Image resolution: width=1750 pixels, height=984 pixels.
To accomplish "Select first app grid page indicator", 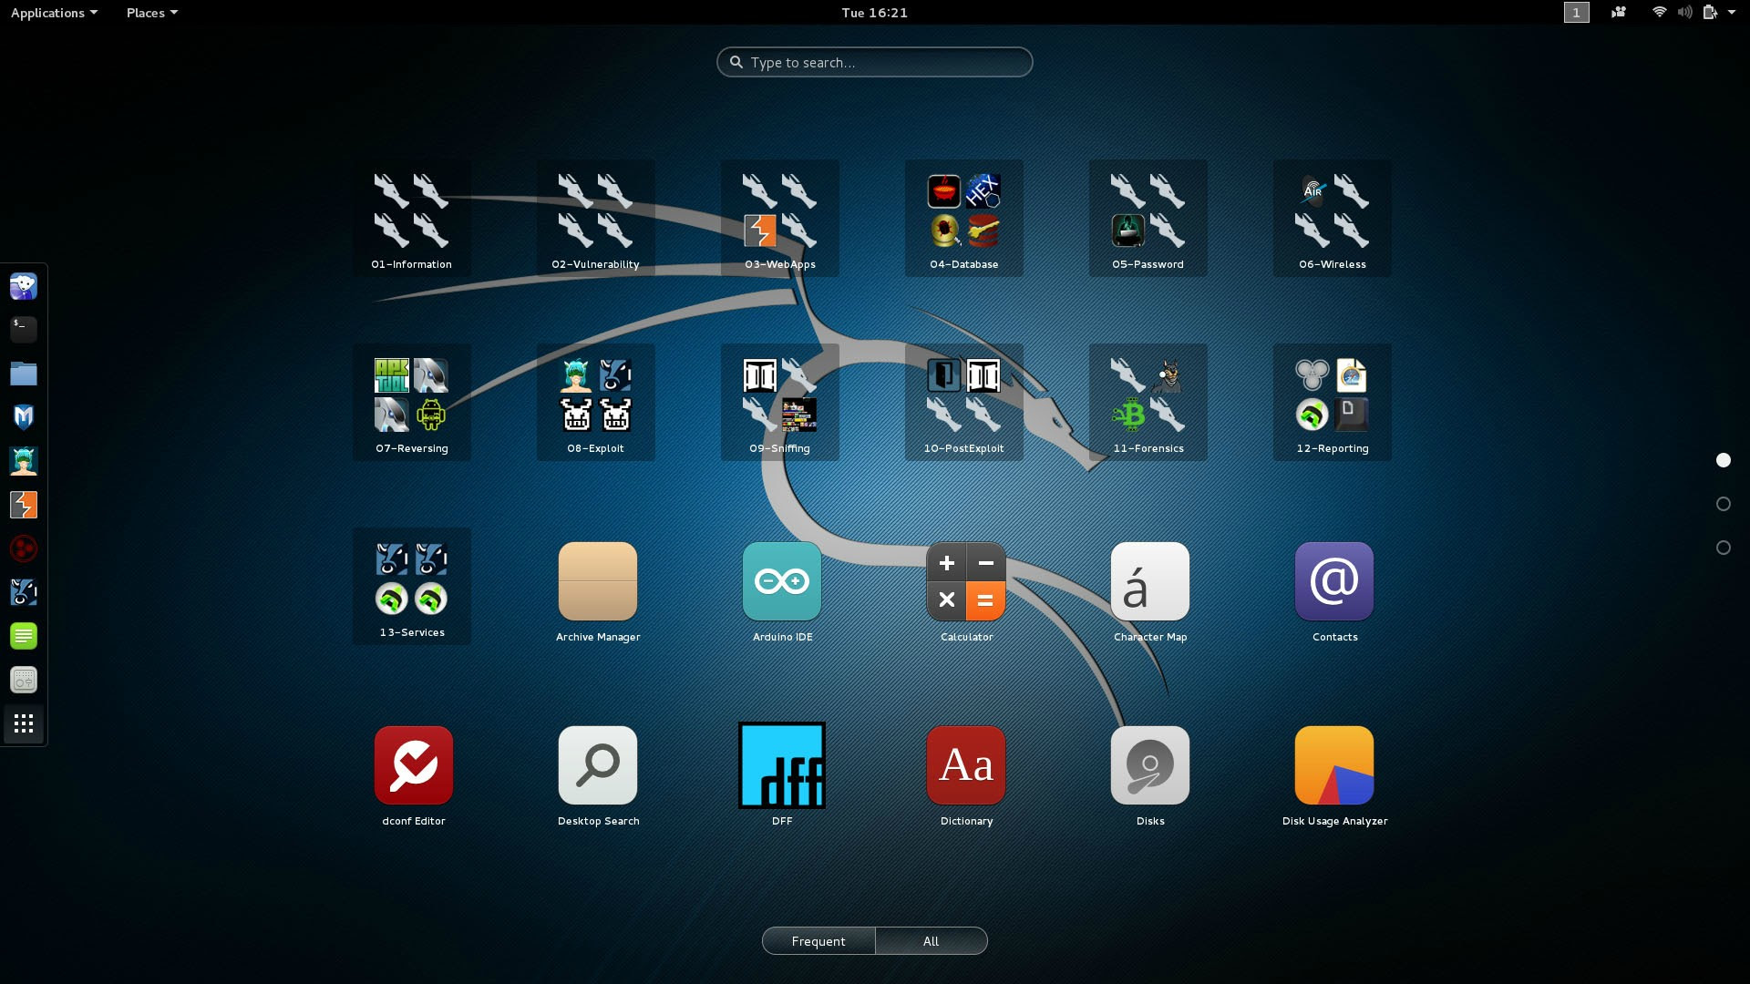I will (x=1723, y=460).
